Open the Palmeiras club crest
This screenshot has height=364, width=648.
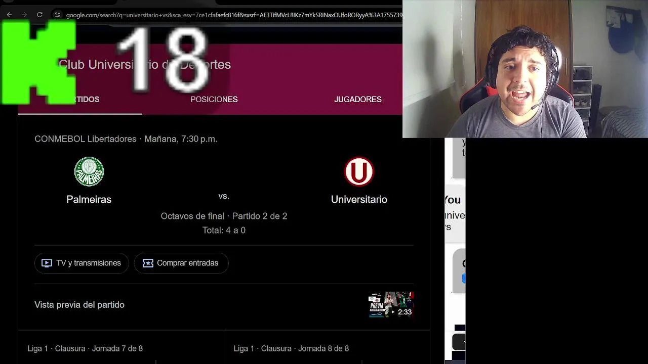(x=89, y=172)
